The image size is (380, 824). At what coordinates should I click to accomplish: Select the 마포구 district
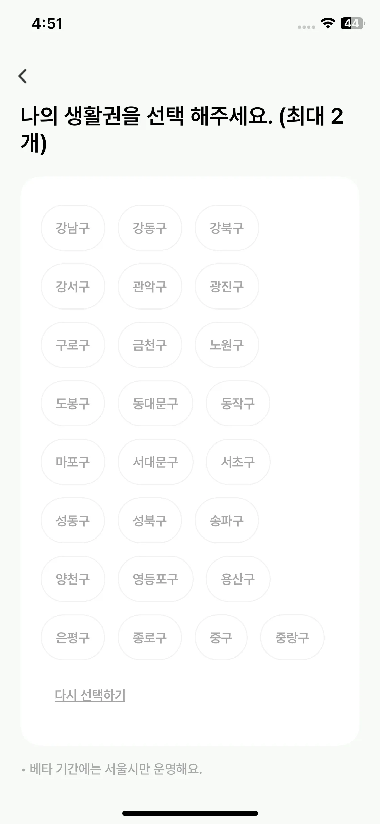[73, 462]
